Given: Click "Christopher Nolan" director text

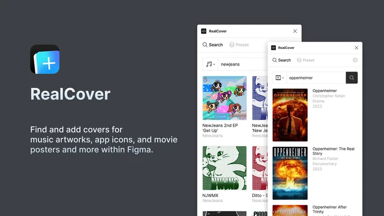Looking at the screenshot, I should point(329,96).
